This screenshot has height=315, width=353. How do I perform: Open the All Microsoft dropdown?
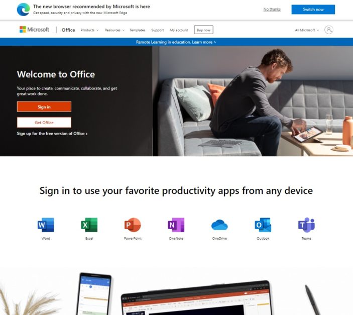(x=307, y=30)
